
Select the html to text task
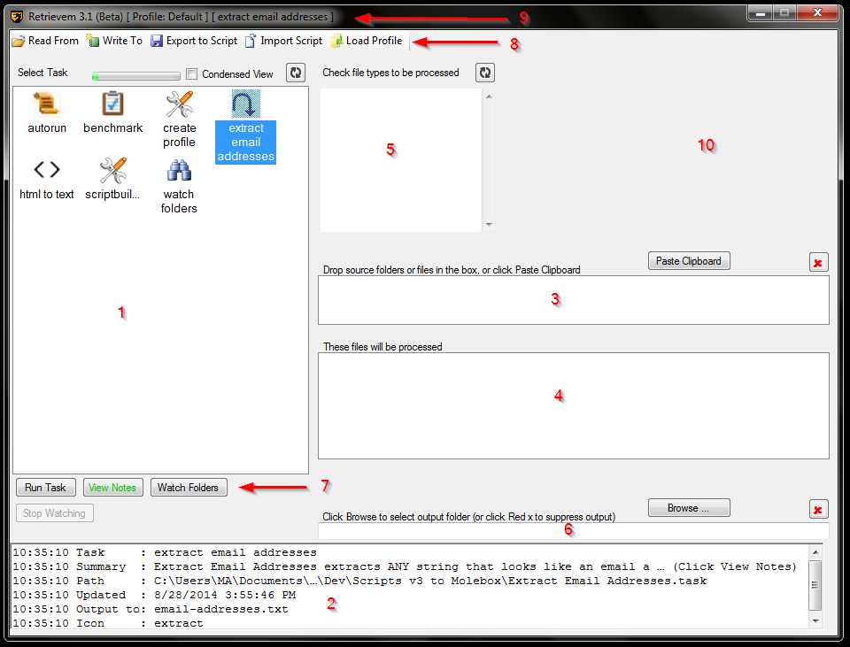(46, 171)
